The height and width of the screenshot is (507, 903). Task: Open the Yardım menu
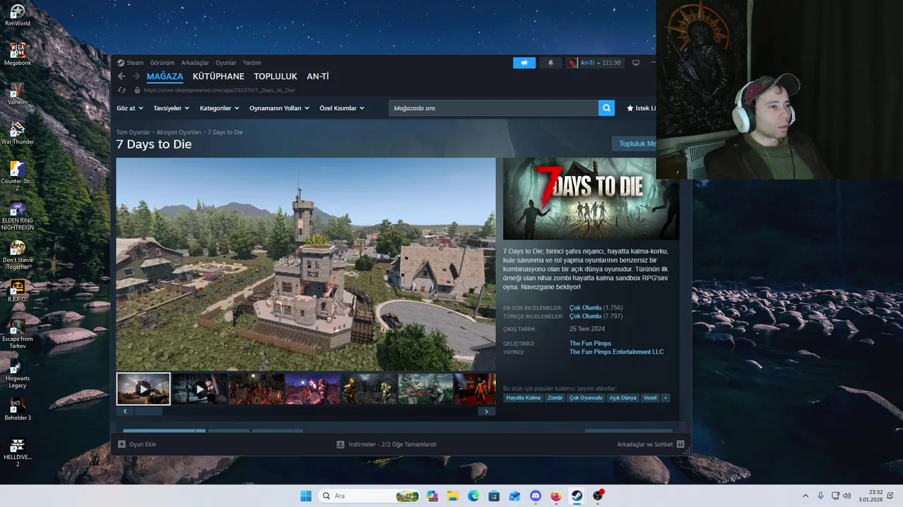(x=252, y=63)
